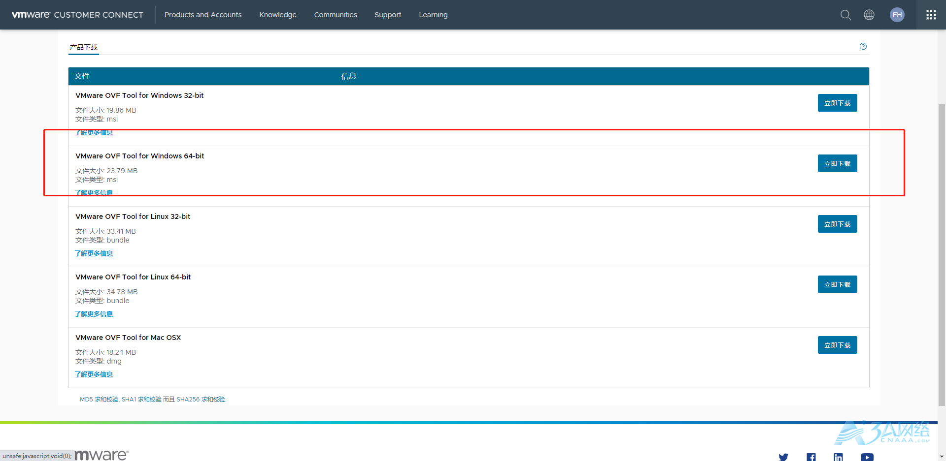Click title VMware OVF Tool for Windows 64-bit
The height and width of the screenshot is (461, 946).
click(139, 156)
